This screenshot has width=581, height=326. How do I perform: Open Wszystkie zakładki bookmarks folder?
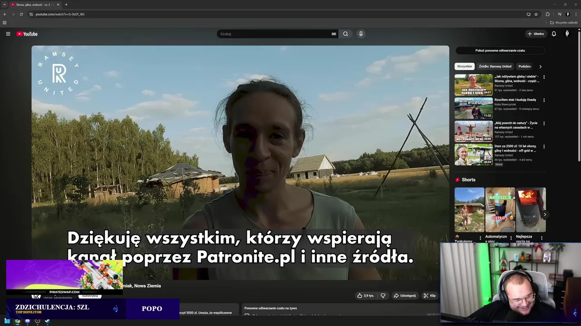point(564,23)
